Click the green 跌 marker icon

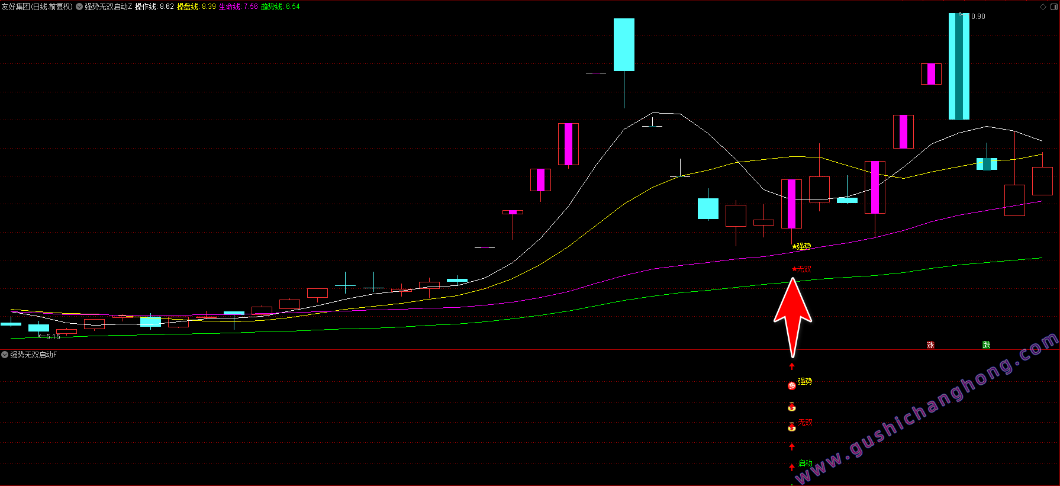click(x=987, y=345)
